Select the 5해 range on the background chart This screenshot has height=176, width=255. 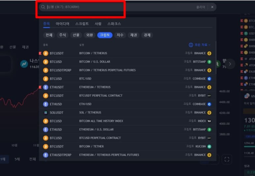17,159
